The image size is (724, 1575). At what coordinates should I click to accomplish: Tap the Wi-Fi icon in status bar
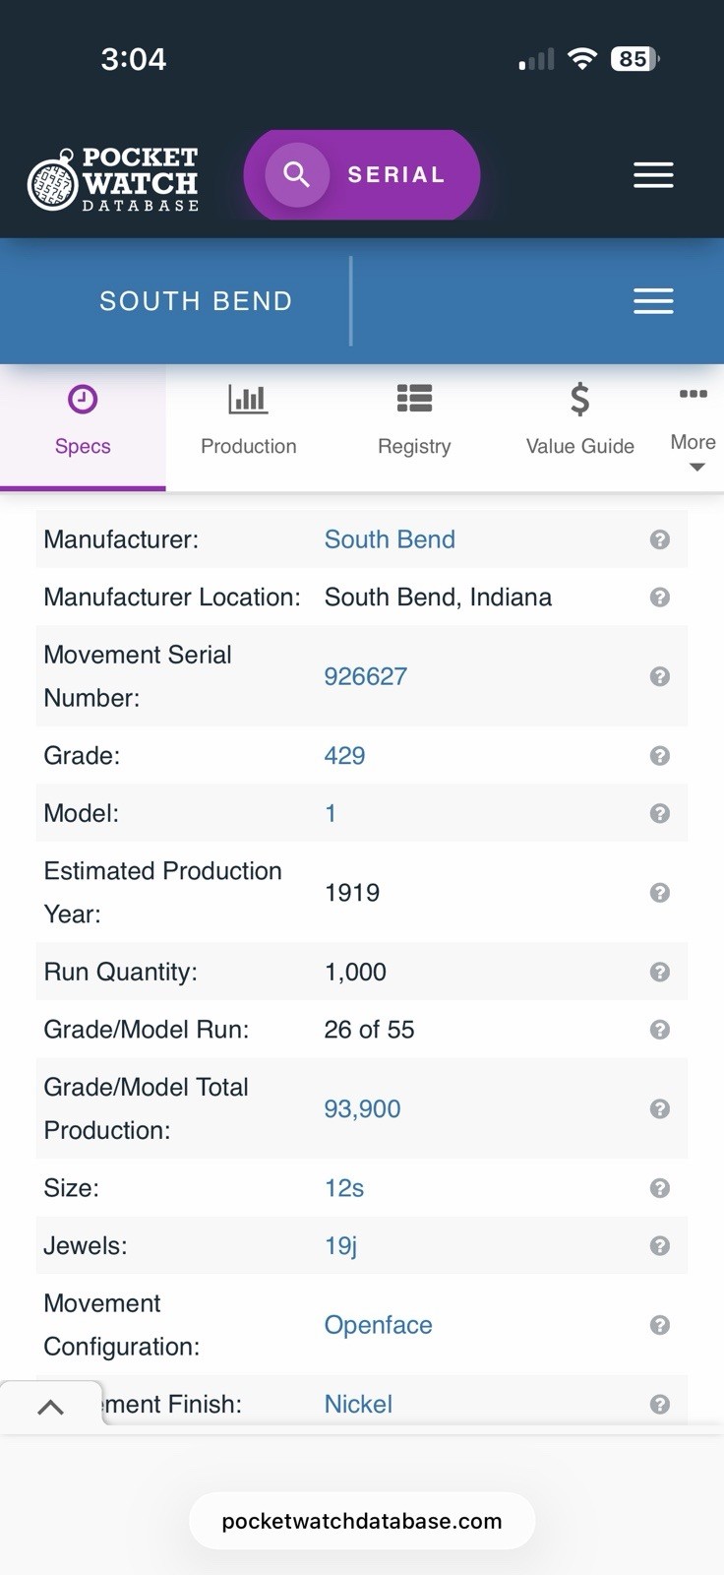582,59
